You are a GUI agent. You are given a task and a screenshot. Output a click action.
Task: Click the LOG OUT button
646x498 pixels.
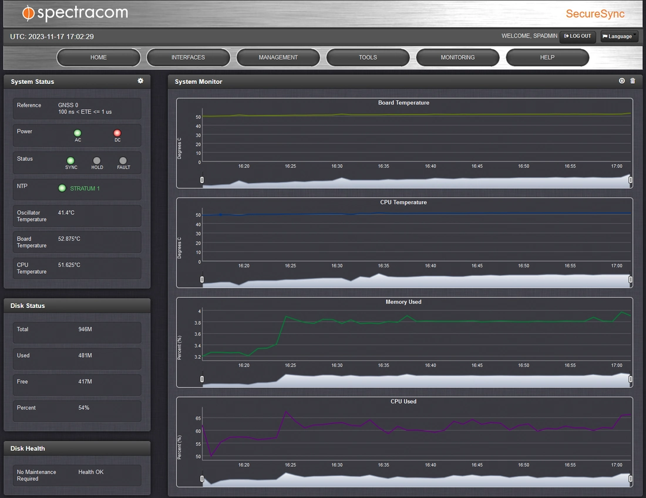578,36
